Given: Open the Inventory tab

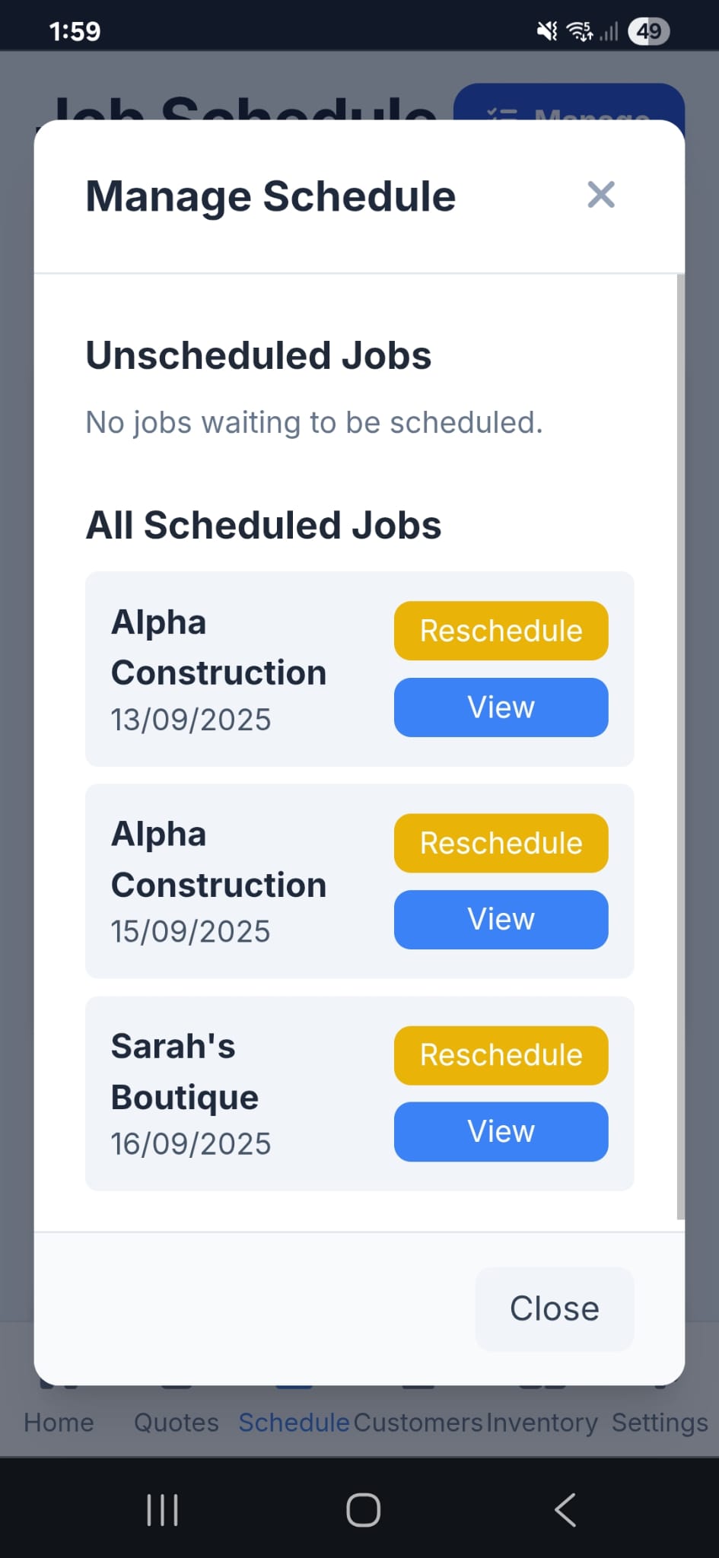Looking at the screenshot, I should coord(542,1422).
